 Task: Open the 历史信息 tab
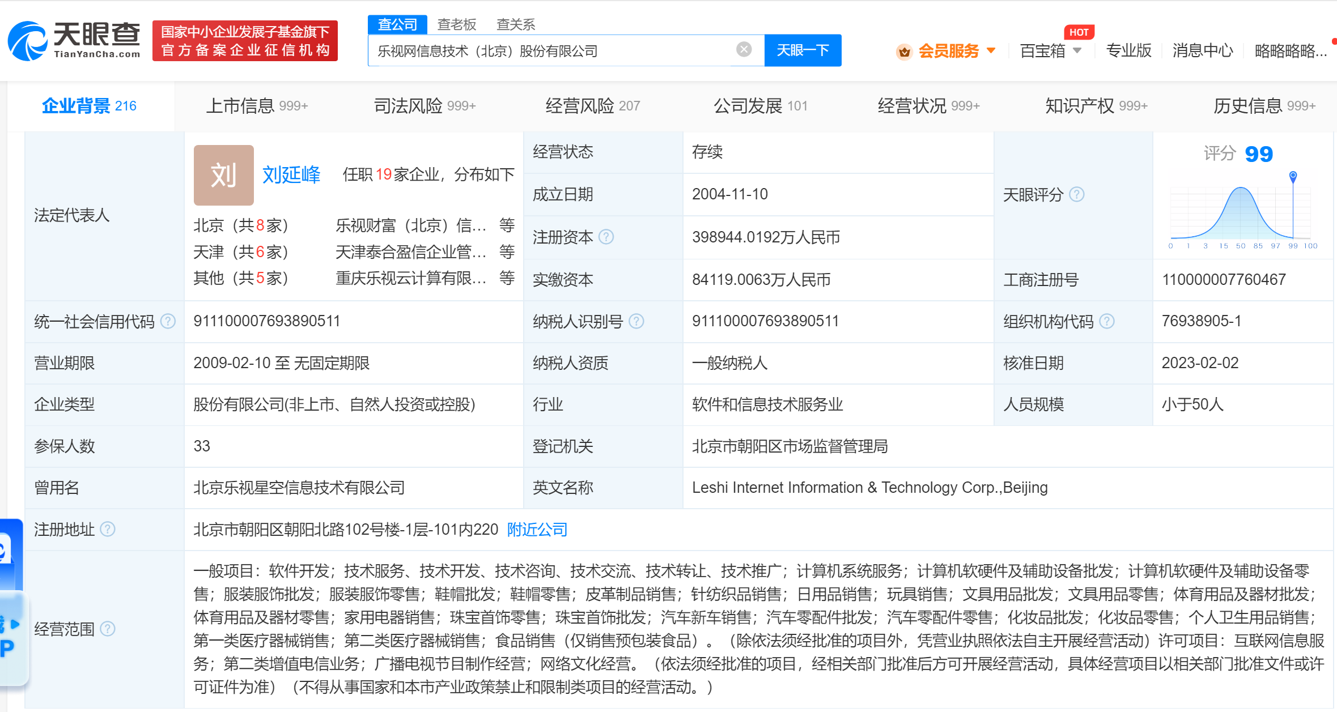click(x=1264, y=106)
